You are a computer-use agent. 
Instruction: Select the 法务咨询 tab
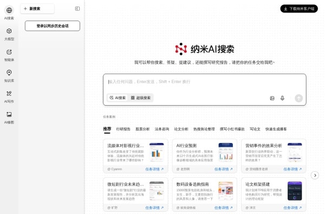click(x=162, y=129)
